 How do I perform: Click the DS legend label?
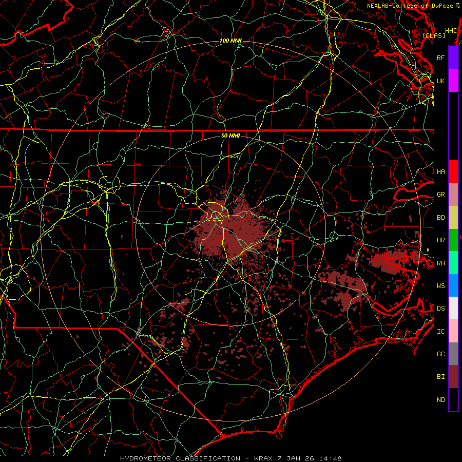[x=440, y=309]
